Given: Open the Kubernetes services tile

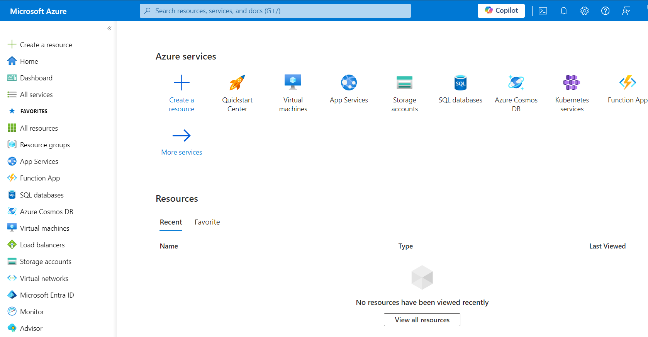Looking at the screenshot, I should (x=572, y=93).
